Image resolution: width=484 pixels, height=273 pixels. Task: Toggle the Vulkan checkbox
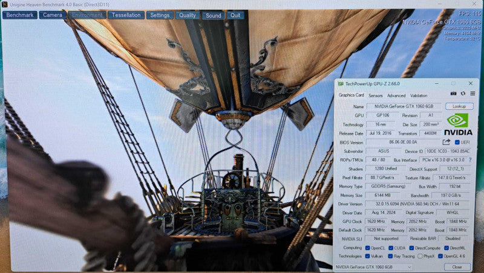pos(367,256)
